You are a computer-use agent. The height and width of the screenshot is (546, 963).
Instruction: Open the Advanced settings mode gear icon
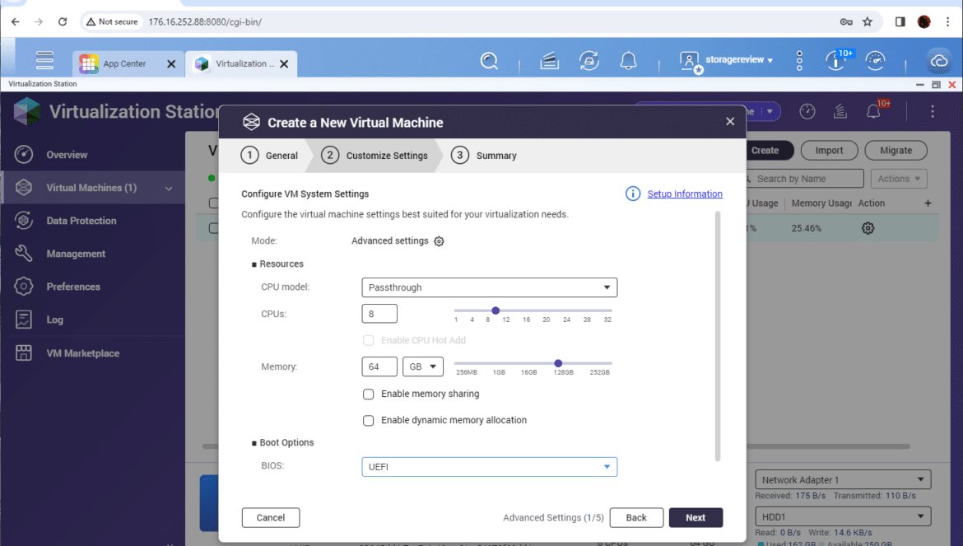coord(440,241)
